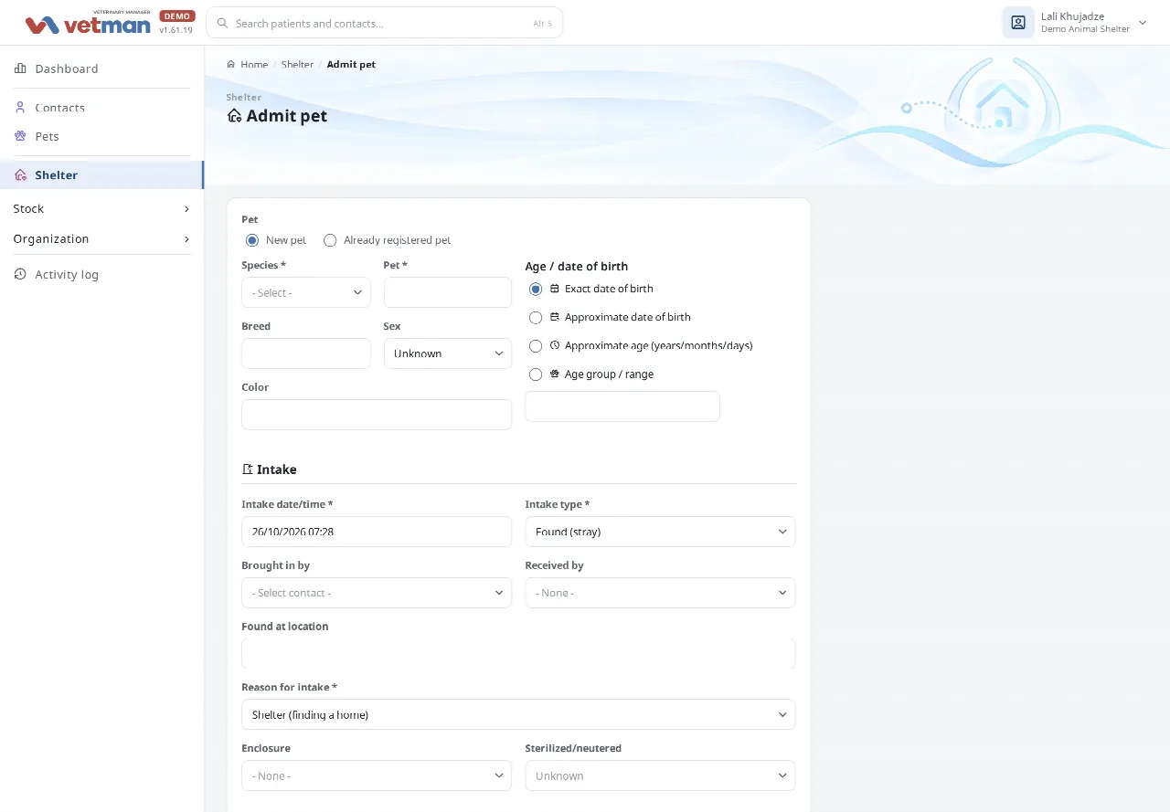The height and width of the screenshot is (812, 1170).
Task: Open the Species dropdown
Action: pyautogui.click(x=306, y=292)
